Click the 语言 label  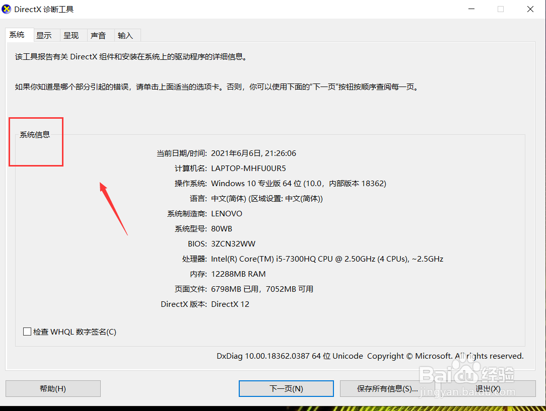coord(198,199)
